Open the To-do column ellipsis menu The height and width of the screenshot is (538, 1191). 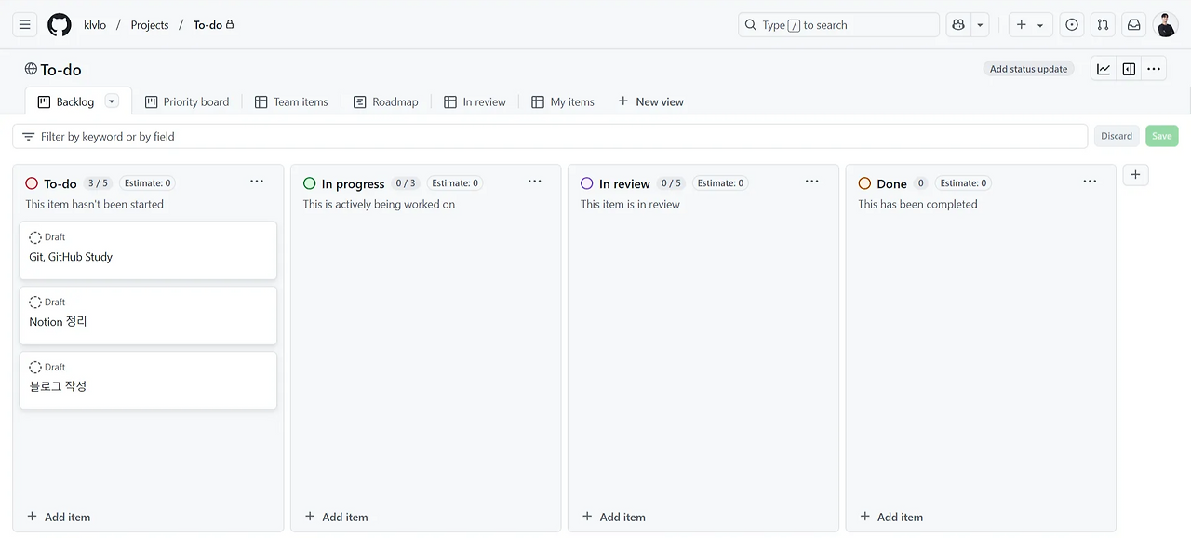[x=257, y=182]
